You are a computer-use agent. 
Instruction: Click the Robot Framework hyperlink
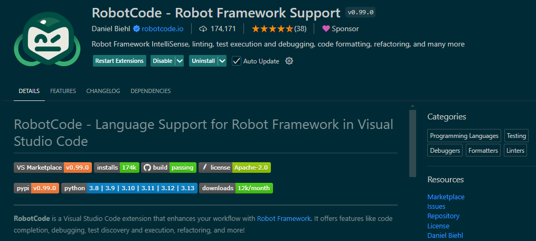click(x=284, y=218)
